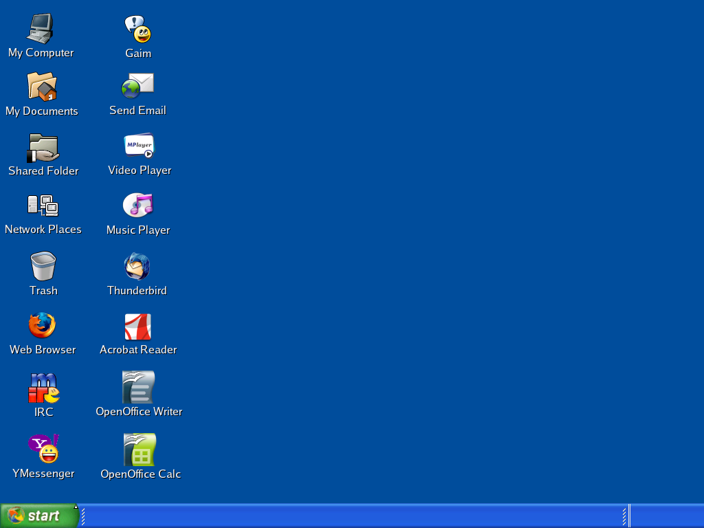Click the small arrow beside the start button
The image size is (704, 528).
point(76,507)
